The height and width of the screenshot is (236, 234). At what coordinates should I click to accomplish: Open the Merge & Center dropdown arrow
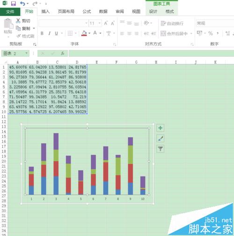191,33
